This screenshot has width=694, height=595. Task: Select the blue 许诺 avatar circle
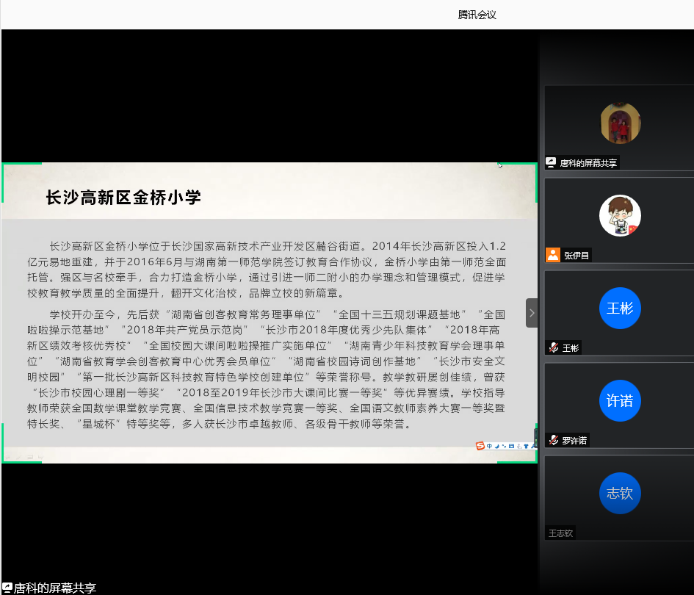pos(620,401)
